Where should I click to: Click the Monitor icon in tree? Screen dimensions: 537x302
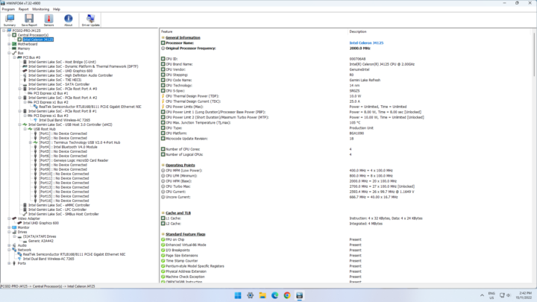click(14, 227)
